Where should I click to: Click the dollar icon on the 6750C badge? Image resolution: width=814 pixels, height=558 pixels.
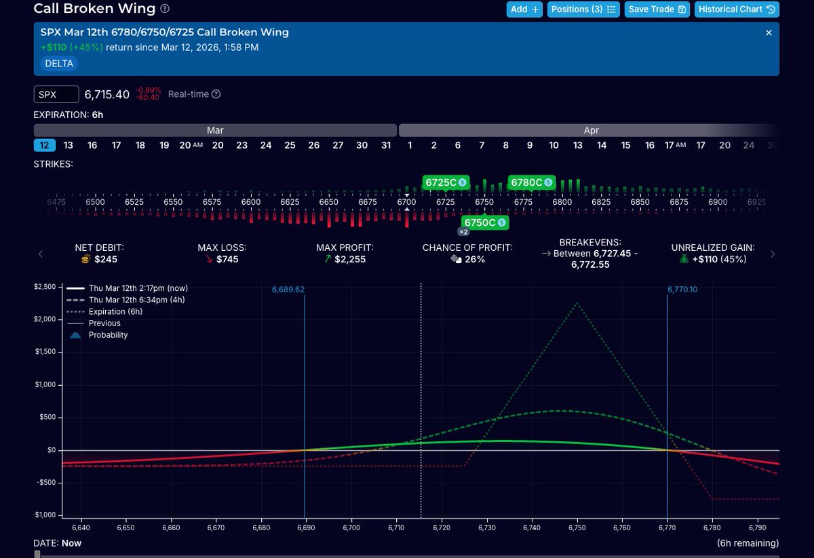coord(501,222)
